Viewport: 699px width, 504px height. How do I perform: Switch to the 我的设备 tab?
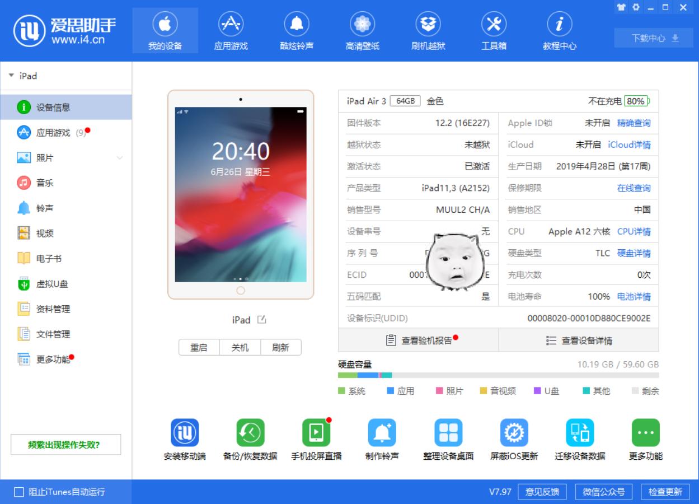click(x=165, y=29)
